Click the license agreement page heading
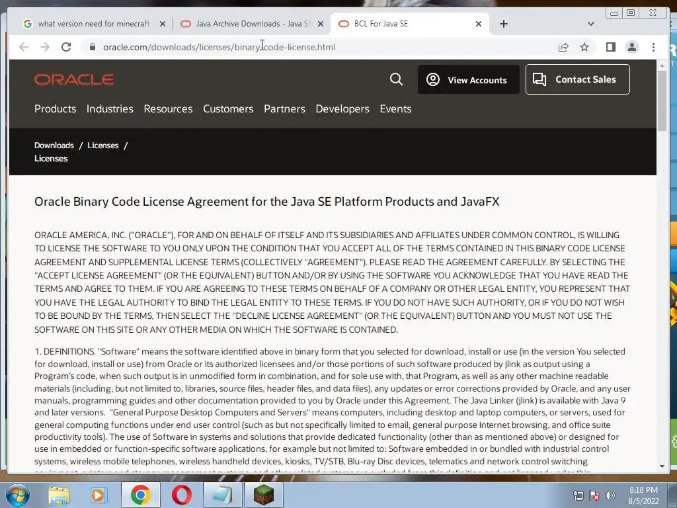The height and width of the screenshot is (508, 677). (x=267, y=202)
